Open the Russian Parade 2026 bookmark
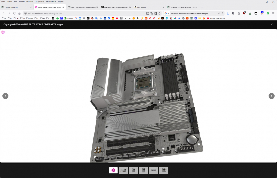This screenshot has height=178, width=277. click(217, 18)
